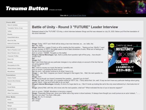Open About Paradox Live page

tap(17, 53)
